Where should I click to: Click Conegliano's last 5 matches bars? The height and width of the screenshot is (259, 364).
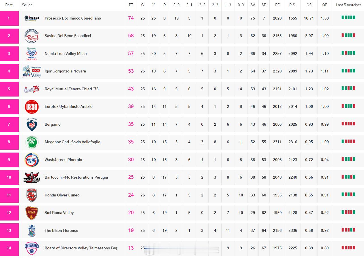(348, 18)
